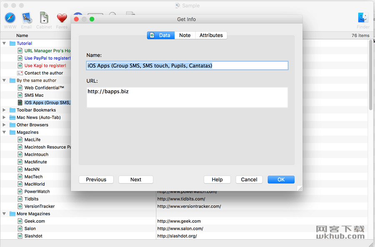This screenshot has width=375, height=247.
Task: Expand the Other Browsers folder
Action: pos(4,125)
